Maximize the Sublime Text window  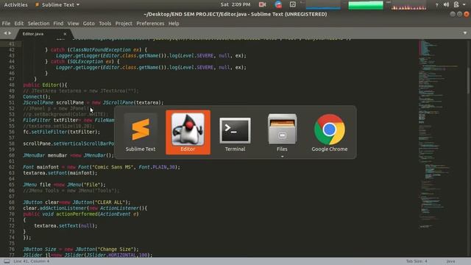(459, 14)
